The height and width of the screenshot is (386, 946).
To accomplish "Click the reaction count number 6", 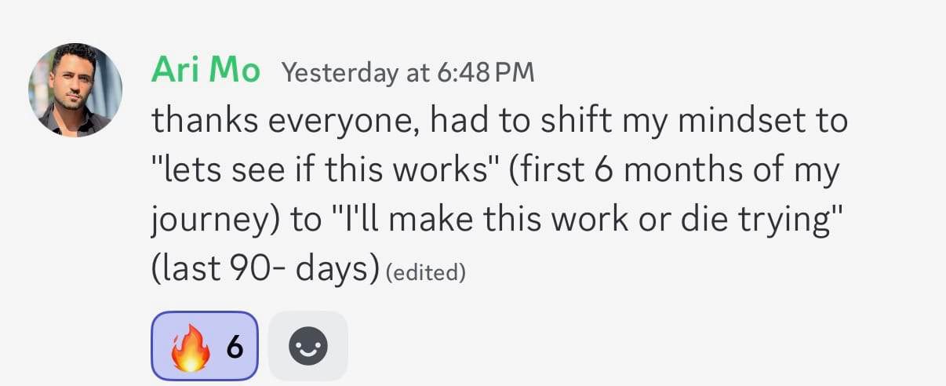I will tap(234, 346).
